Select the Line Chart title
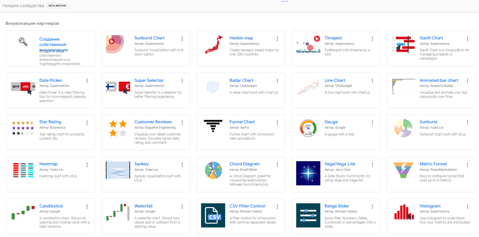The image size is (479, 237). [335, 80]
